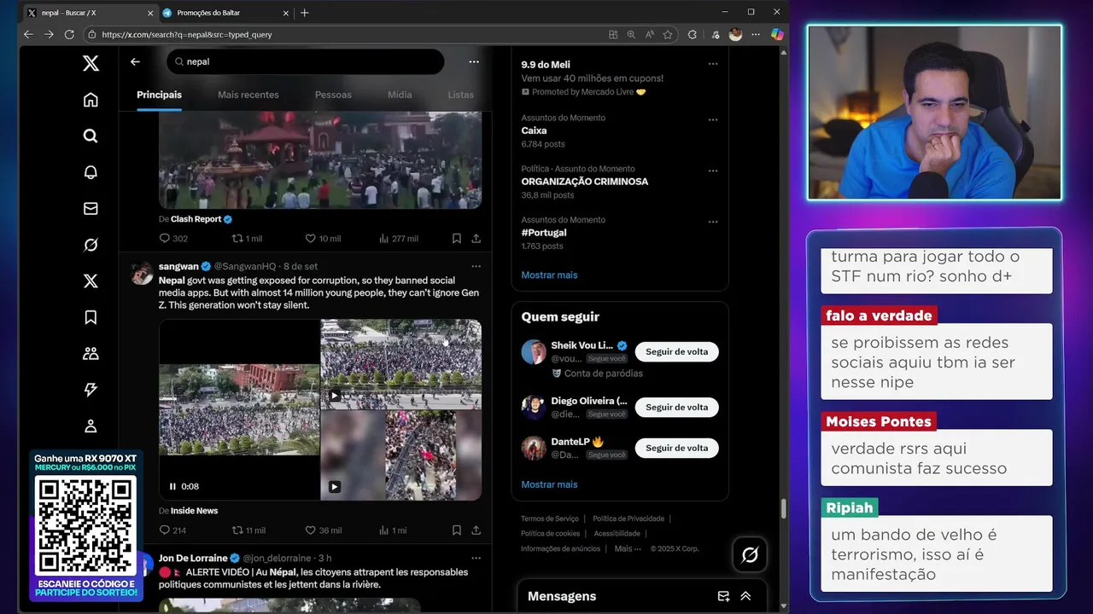Click Mostrar mais under Quem seguir

(x=549, y=484)
